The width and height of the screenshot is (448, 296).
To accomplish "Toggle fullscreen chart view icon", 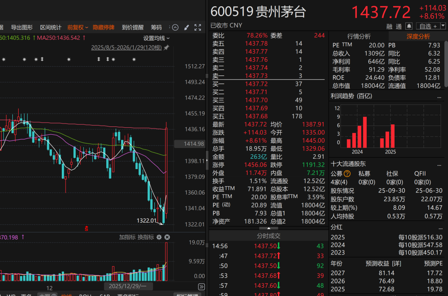I will [198, 27].
